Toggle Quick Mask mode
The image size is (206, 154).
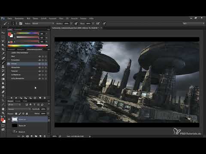(x=3, y=125)
